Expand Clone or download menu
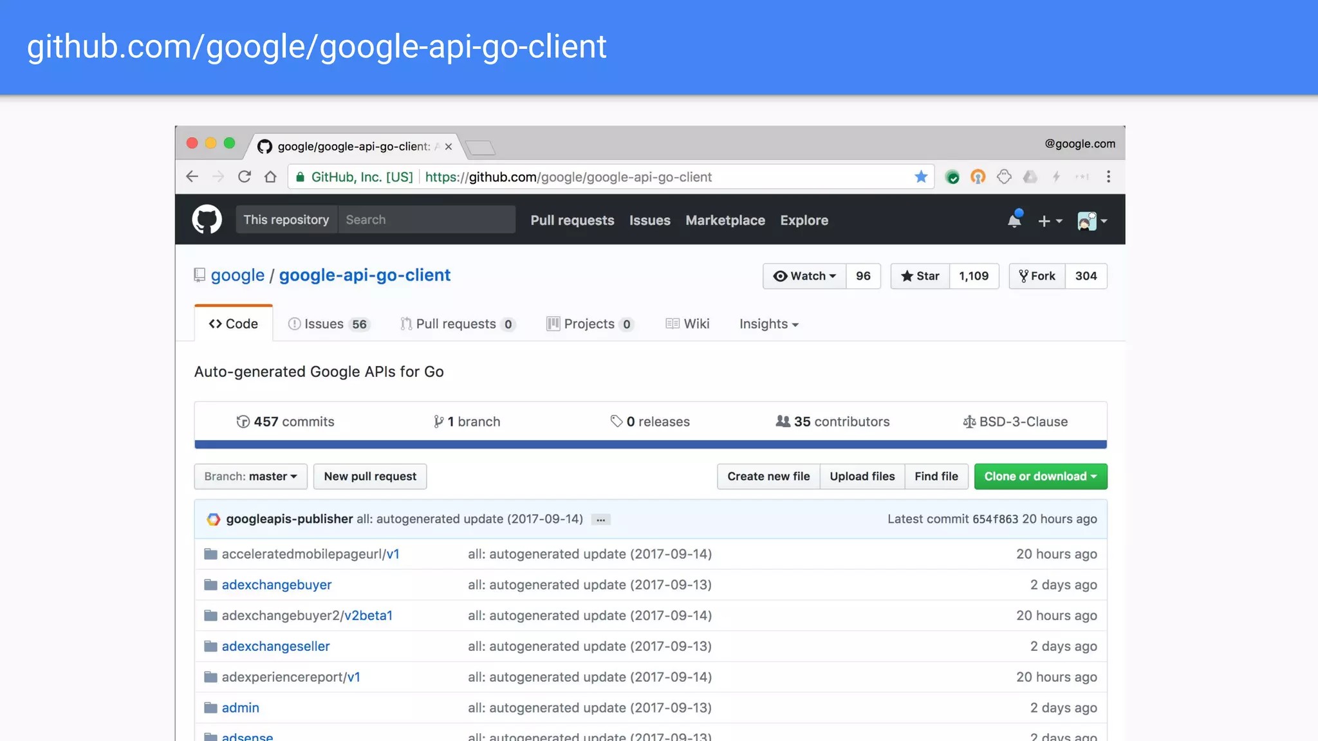Screen dimensions: 1318x741 [1041, 477]
